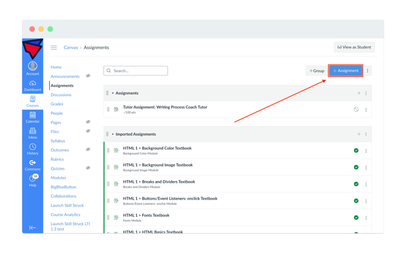Click drag handle of Imported Assignments group
The image size is (406, 253).
(x=107, y=134)
